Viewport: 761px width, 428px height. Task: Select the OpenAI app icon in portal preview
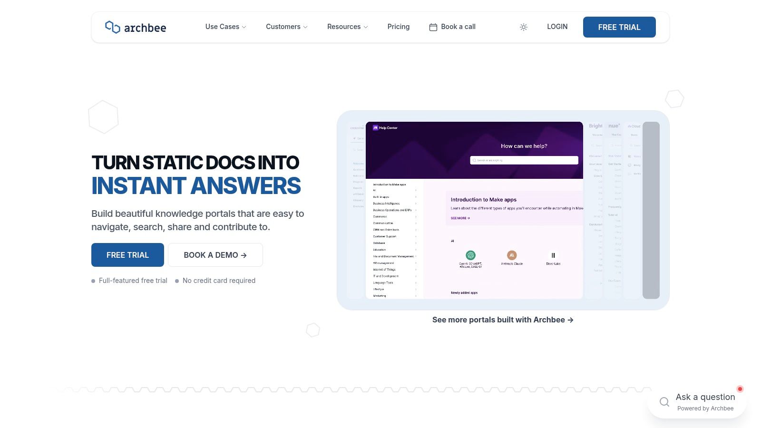point(470,255)
